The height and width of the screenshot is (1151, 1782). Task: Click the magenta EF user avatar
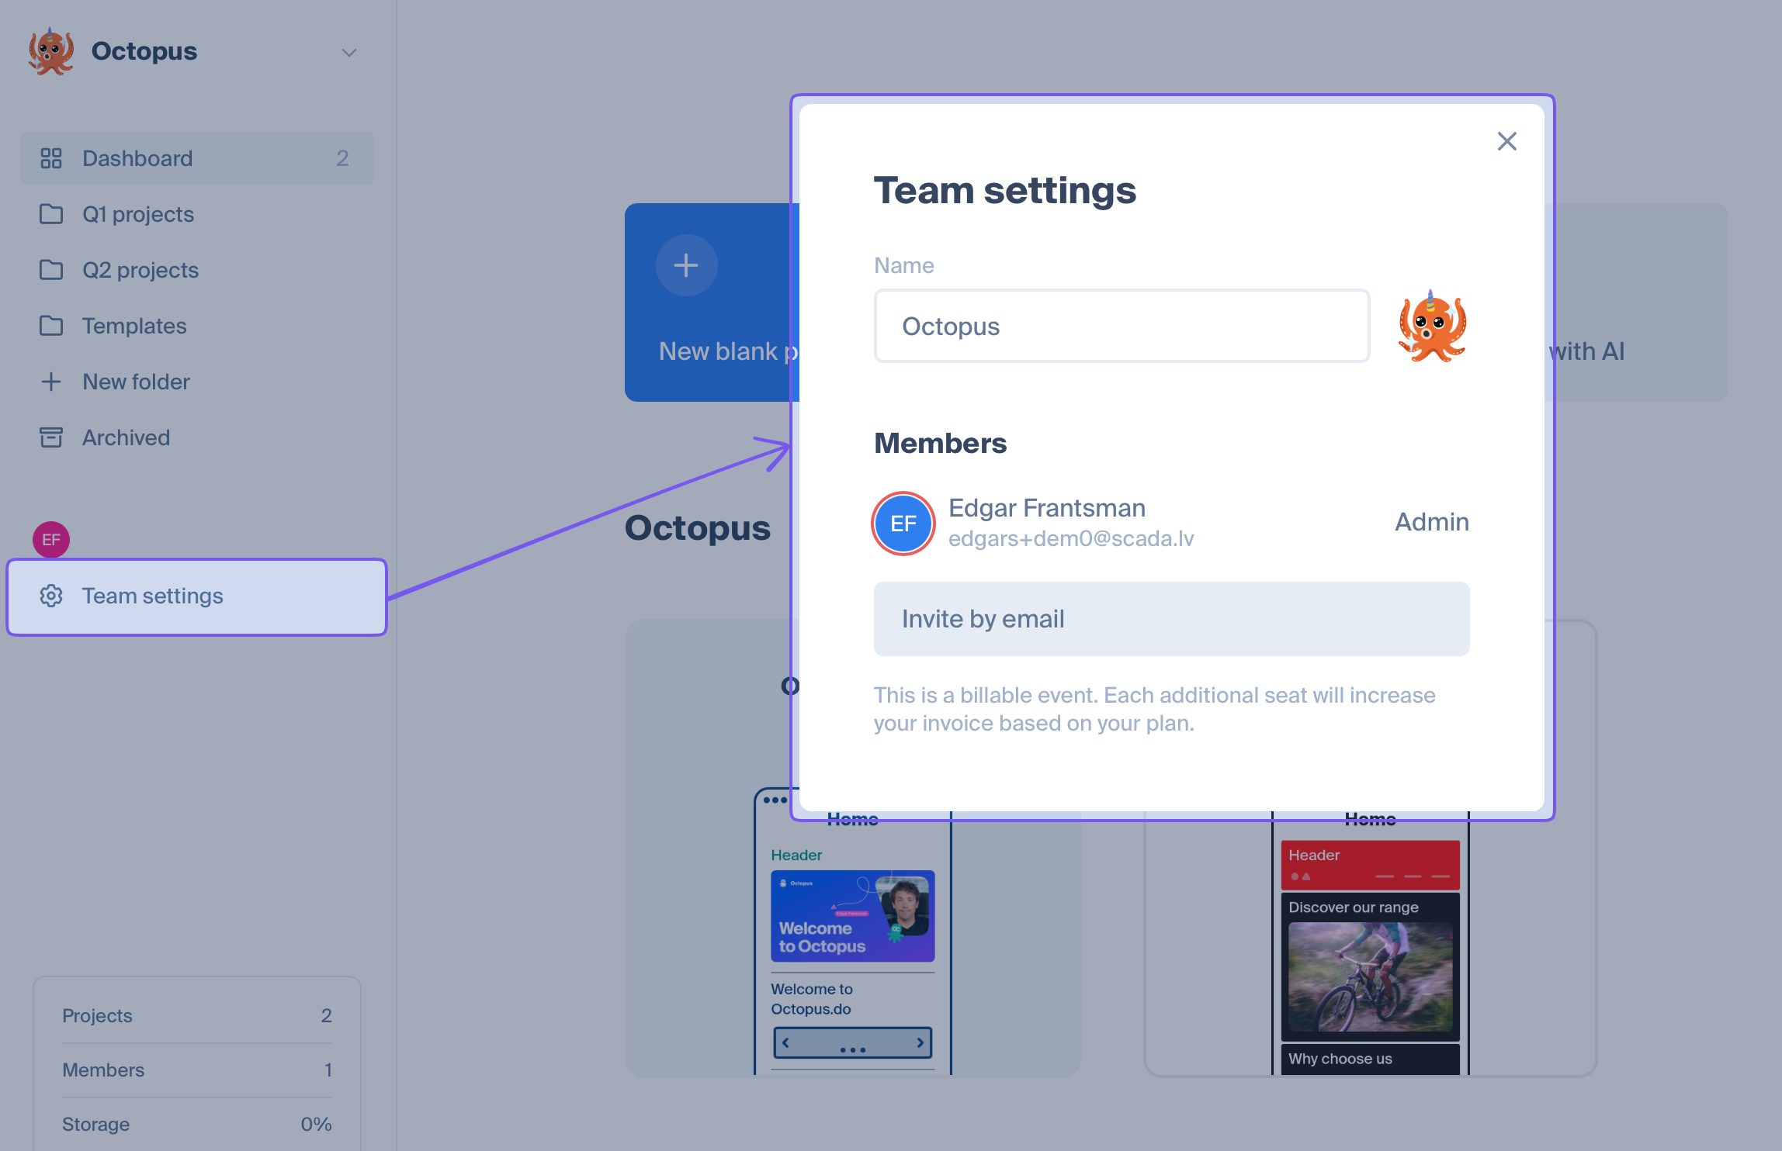click(51, 540)
